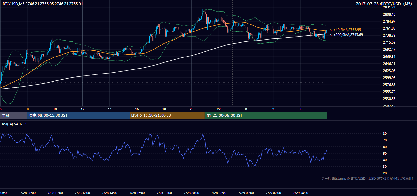Click price axis value 2784.97
The height and width of the screenshot is (196, 417).
click(x=389, y=21)
